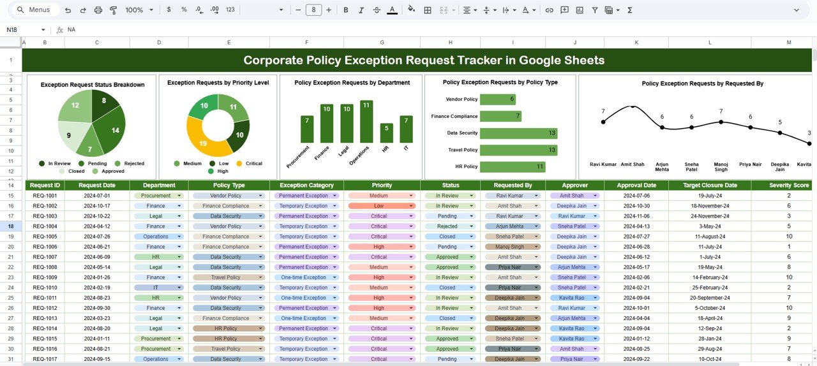Open Department dropdown in REQ-1010 row
Image resolution: width=817 pixels, height=366 pixels.
(x=179, y=288)
